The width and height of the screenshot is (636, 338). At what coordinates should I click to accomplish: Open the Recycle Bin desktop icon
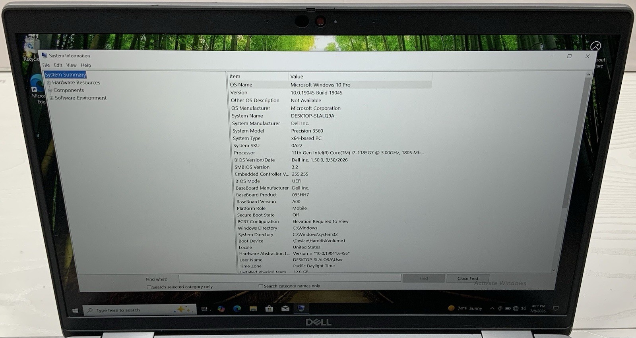(x=31, y=50)
